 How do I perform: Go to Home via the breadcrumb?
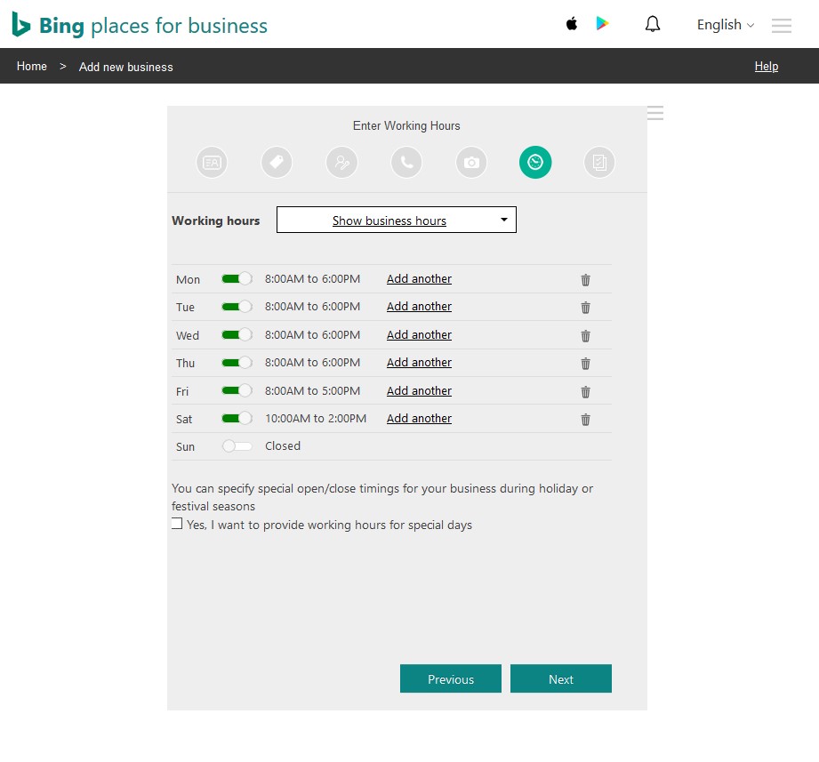pos(31,66)
